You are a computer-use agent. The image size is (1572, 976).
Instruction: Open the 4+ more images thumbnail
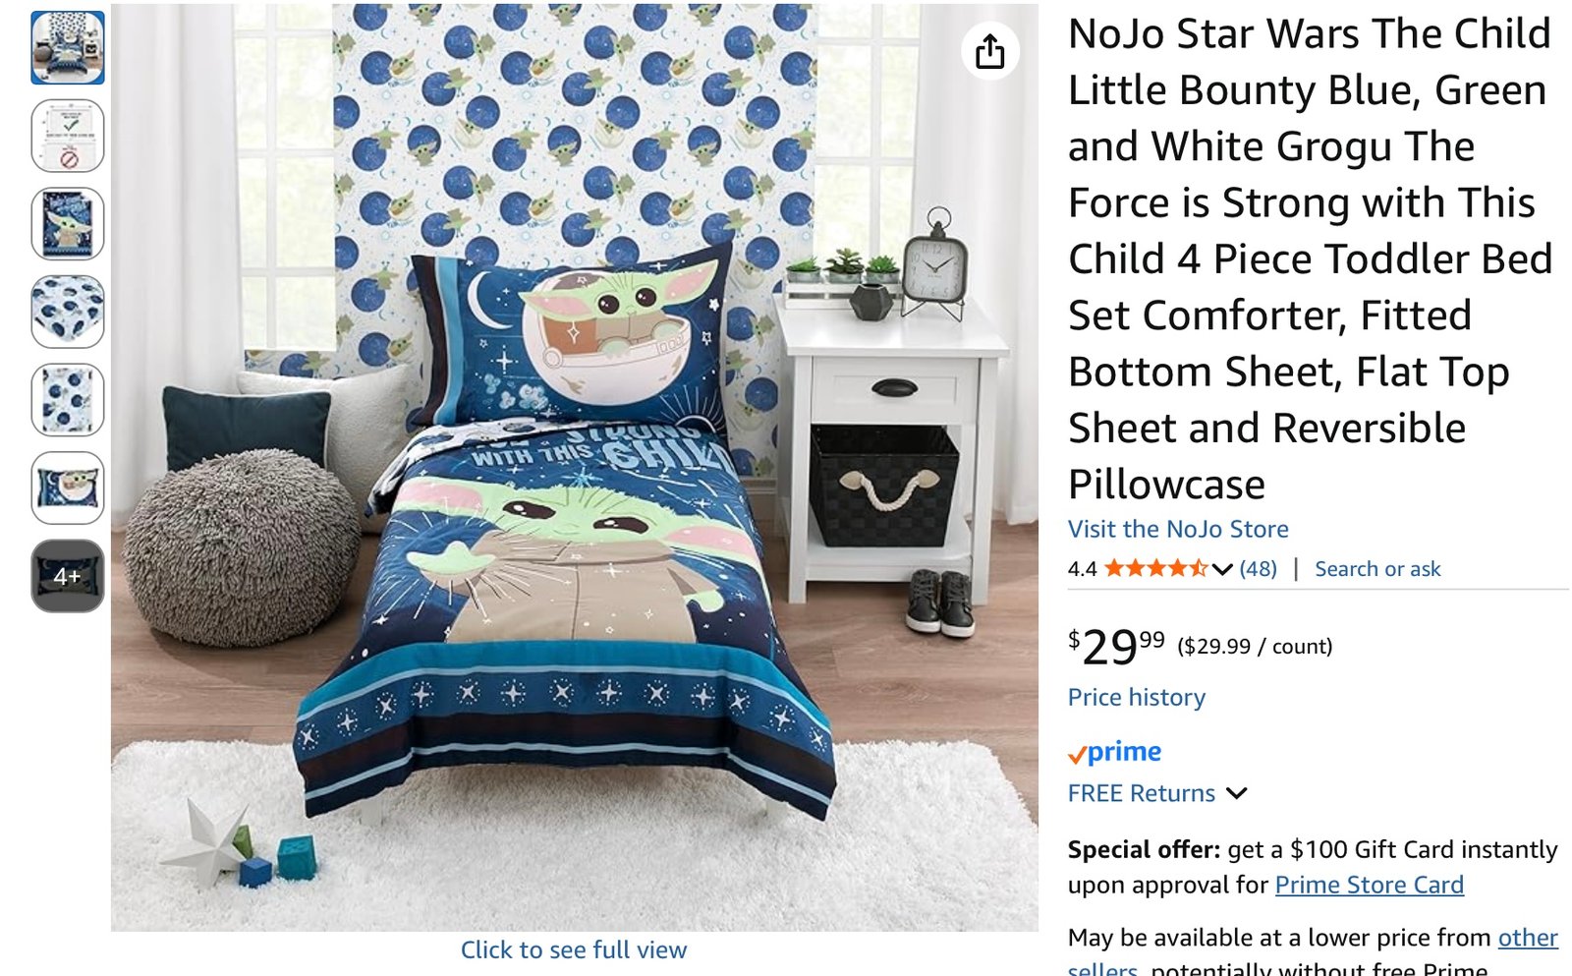[68, 576]
